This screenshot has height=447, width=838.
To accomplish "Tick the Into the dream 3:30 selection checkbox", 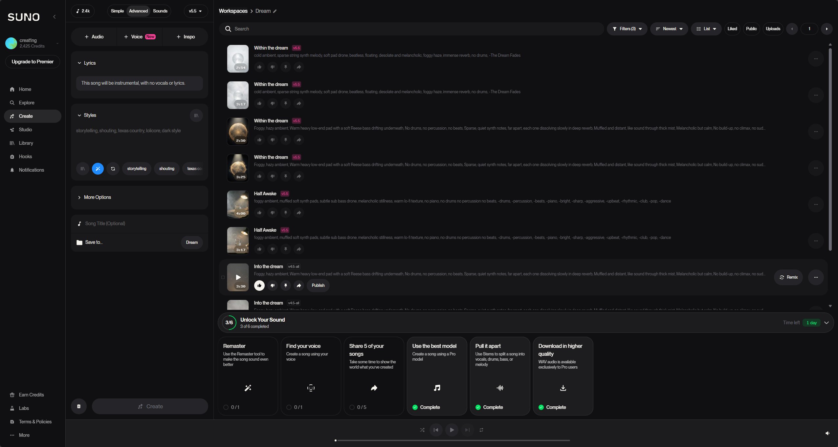I will click(223, 277).
